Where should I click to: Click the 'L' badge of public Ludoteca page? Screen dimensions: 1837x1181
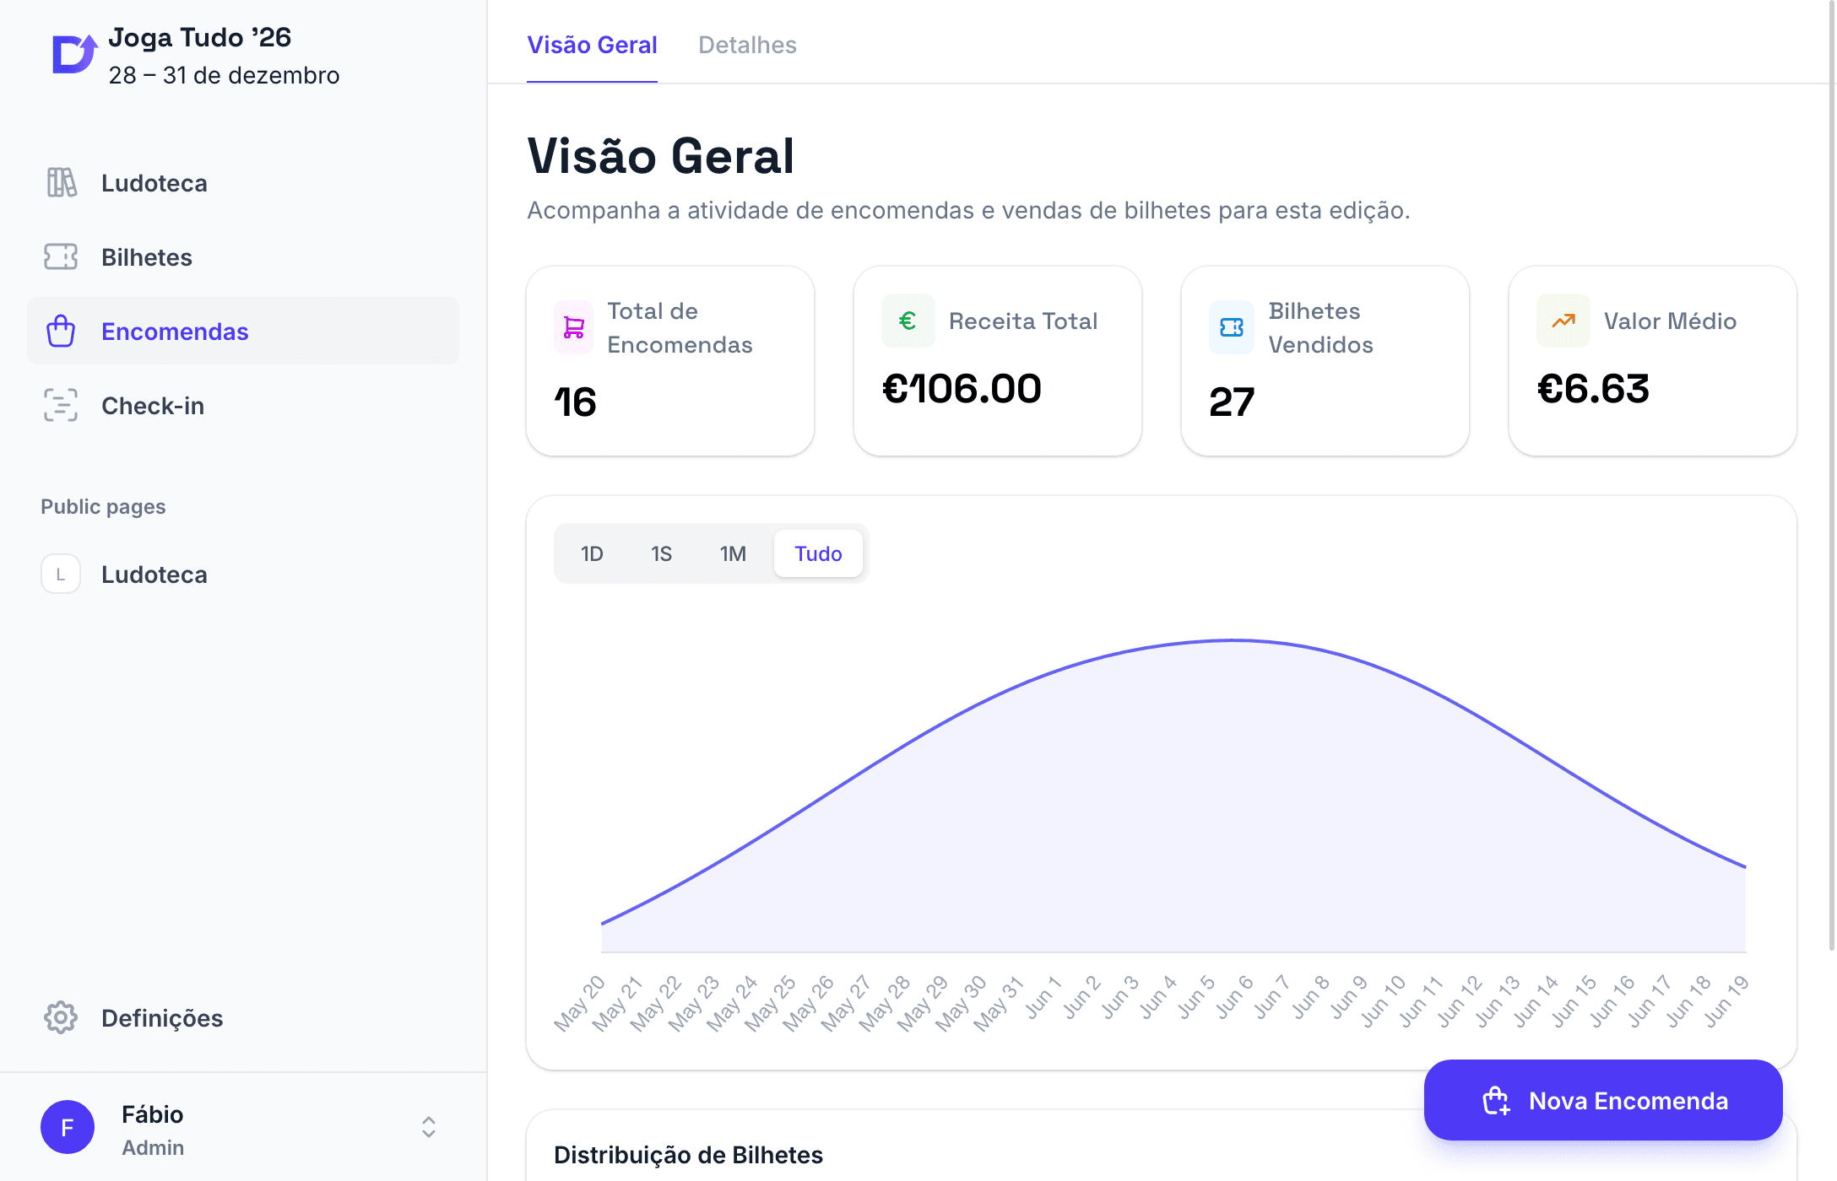pyautogui.click(x=61, y=574)
